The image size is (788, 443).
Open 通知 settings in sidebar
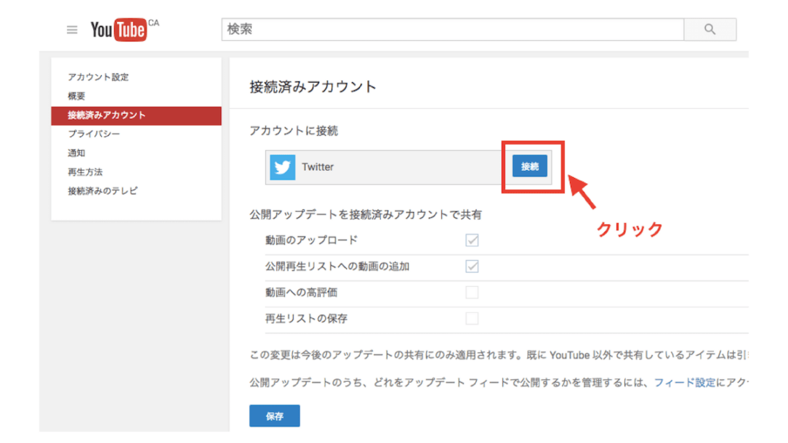click(x=76, y=153)
